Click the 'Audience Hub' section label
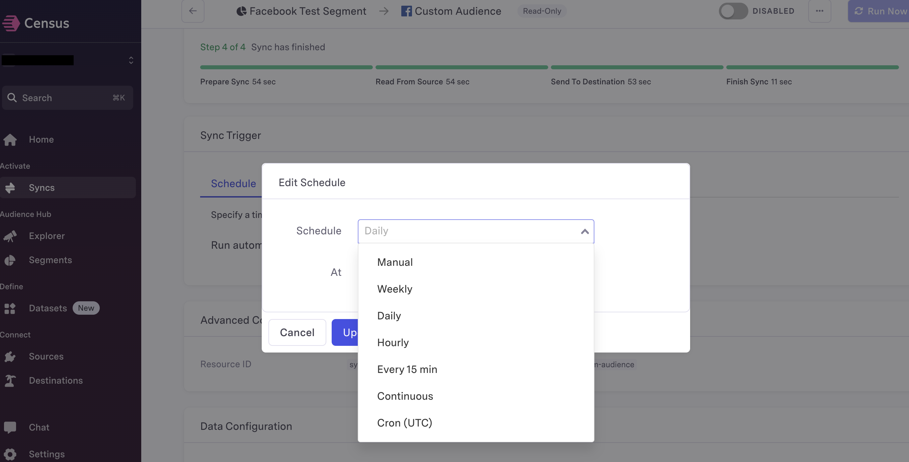909x462 pixels. point(25,214)
